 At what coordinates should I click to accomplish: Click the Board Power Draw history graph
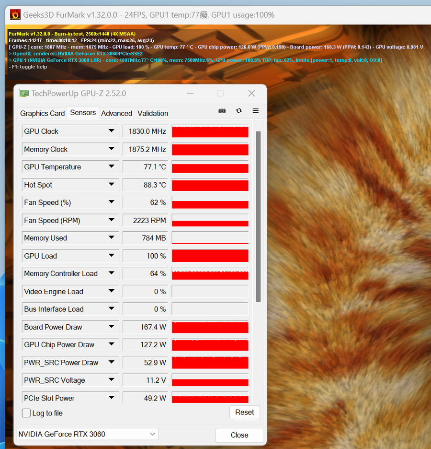pyautogui.click(x=210, y=327)
